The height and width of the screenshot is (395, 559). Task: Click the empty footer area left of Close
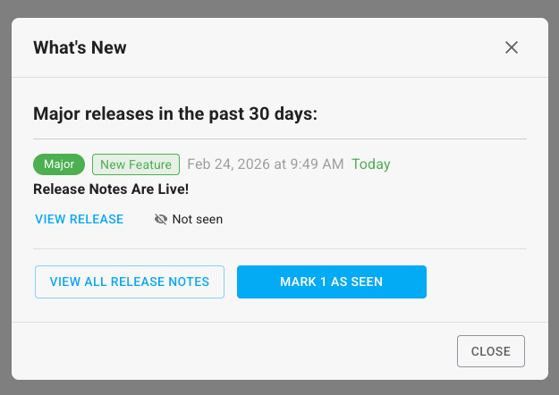(x=224, y=351)
